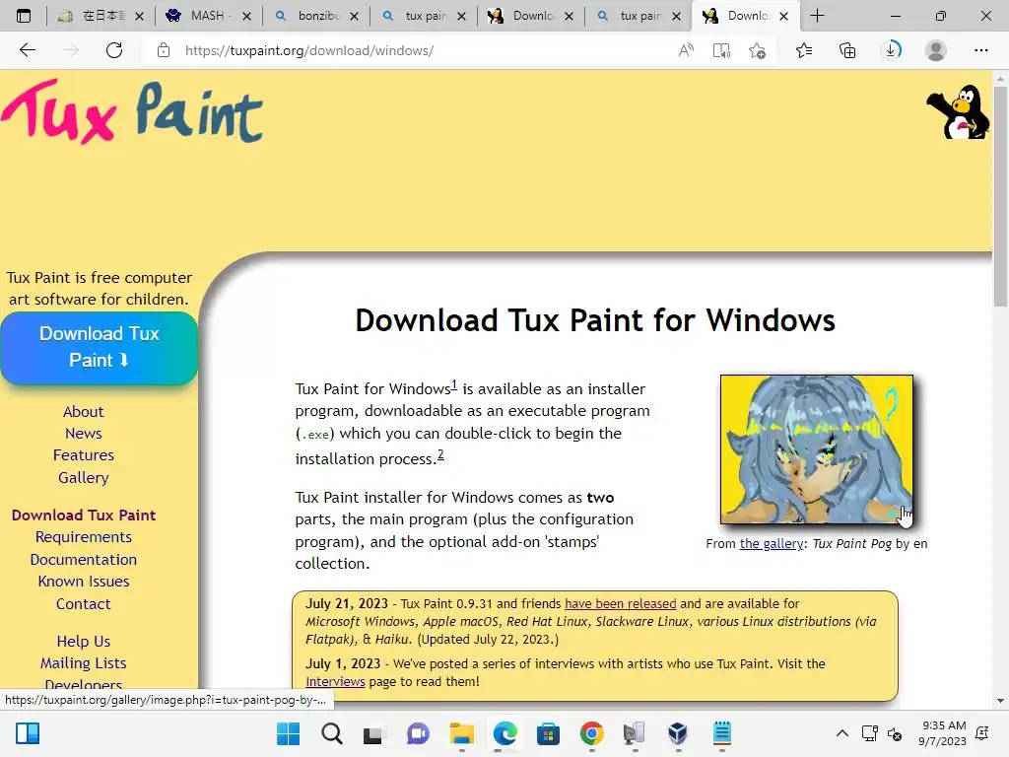Open the Gallery sidebar link
Viewport: 1009px width, 757px height.
click(x=83, y=478)
